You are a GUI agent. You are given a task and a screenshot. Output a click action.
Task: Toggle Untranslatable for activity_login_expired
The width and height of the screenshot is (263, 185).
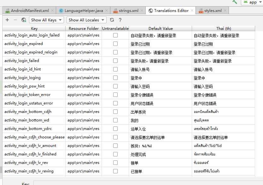115,44
